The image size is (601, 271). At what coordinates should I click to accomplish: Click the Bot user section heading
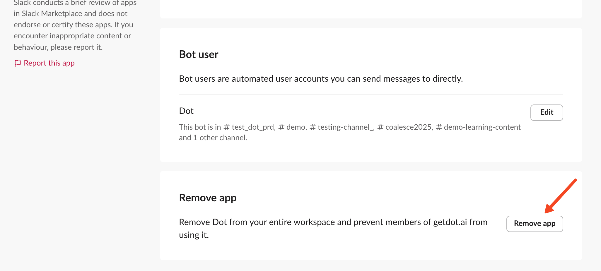pyautogui.click(x=199, y=54)
